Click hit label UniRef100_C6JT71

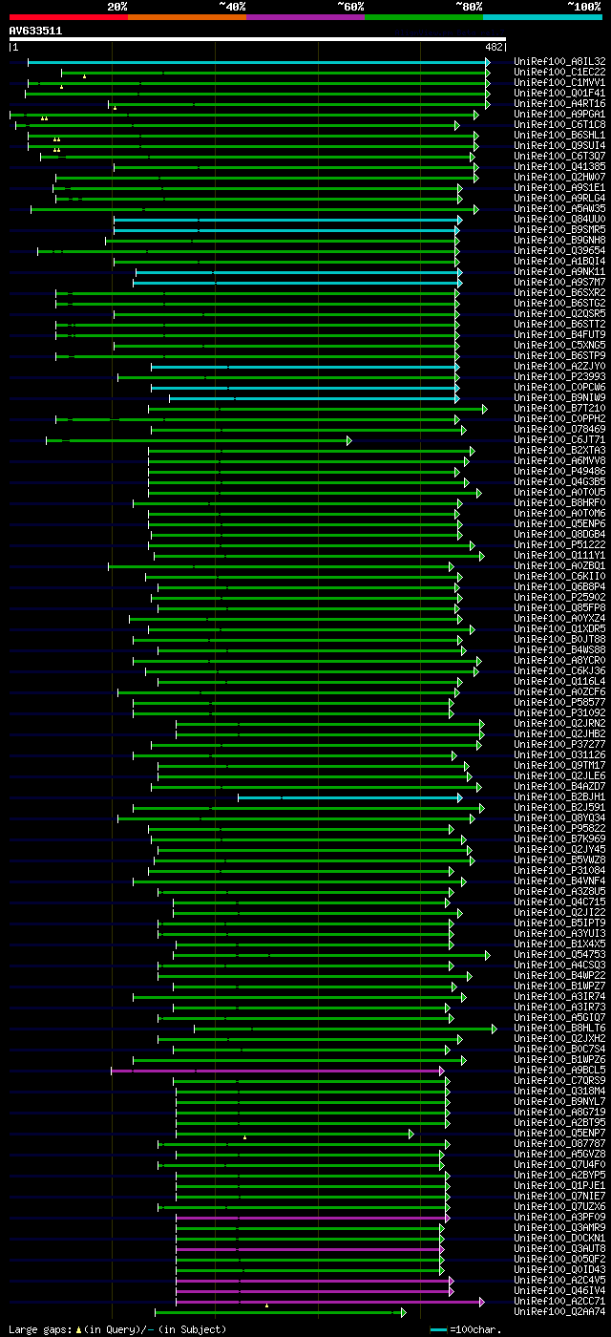click(x=559, y=439)
